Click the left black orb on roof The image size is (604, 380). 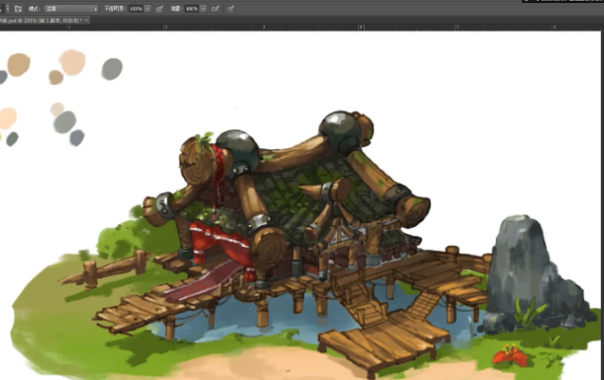239,148
